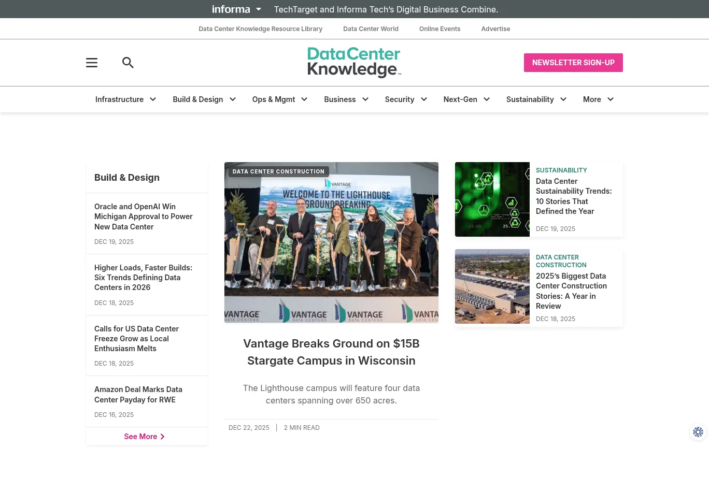Open the hamburger navigation menu
Image resolution: width=709 pixels, height=492 pixels.
pyautogui.click(x=92, y=63)
